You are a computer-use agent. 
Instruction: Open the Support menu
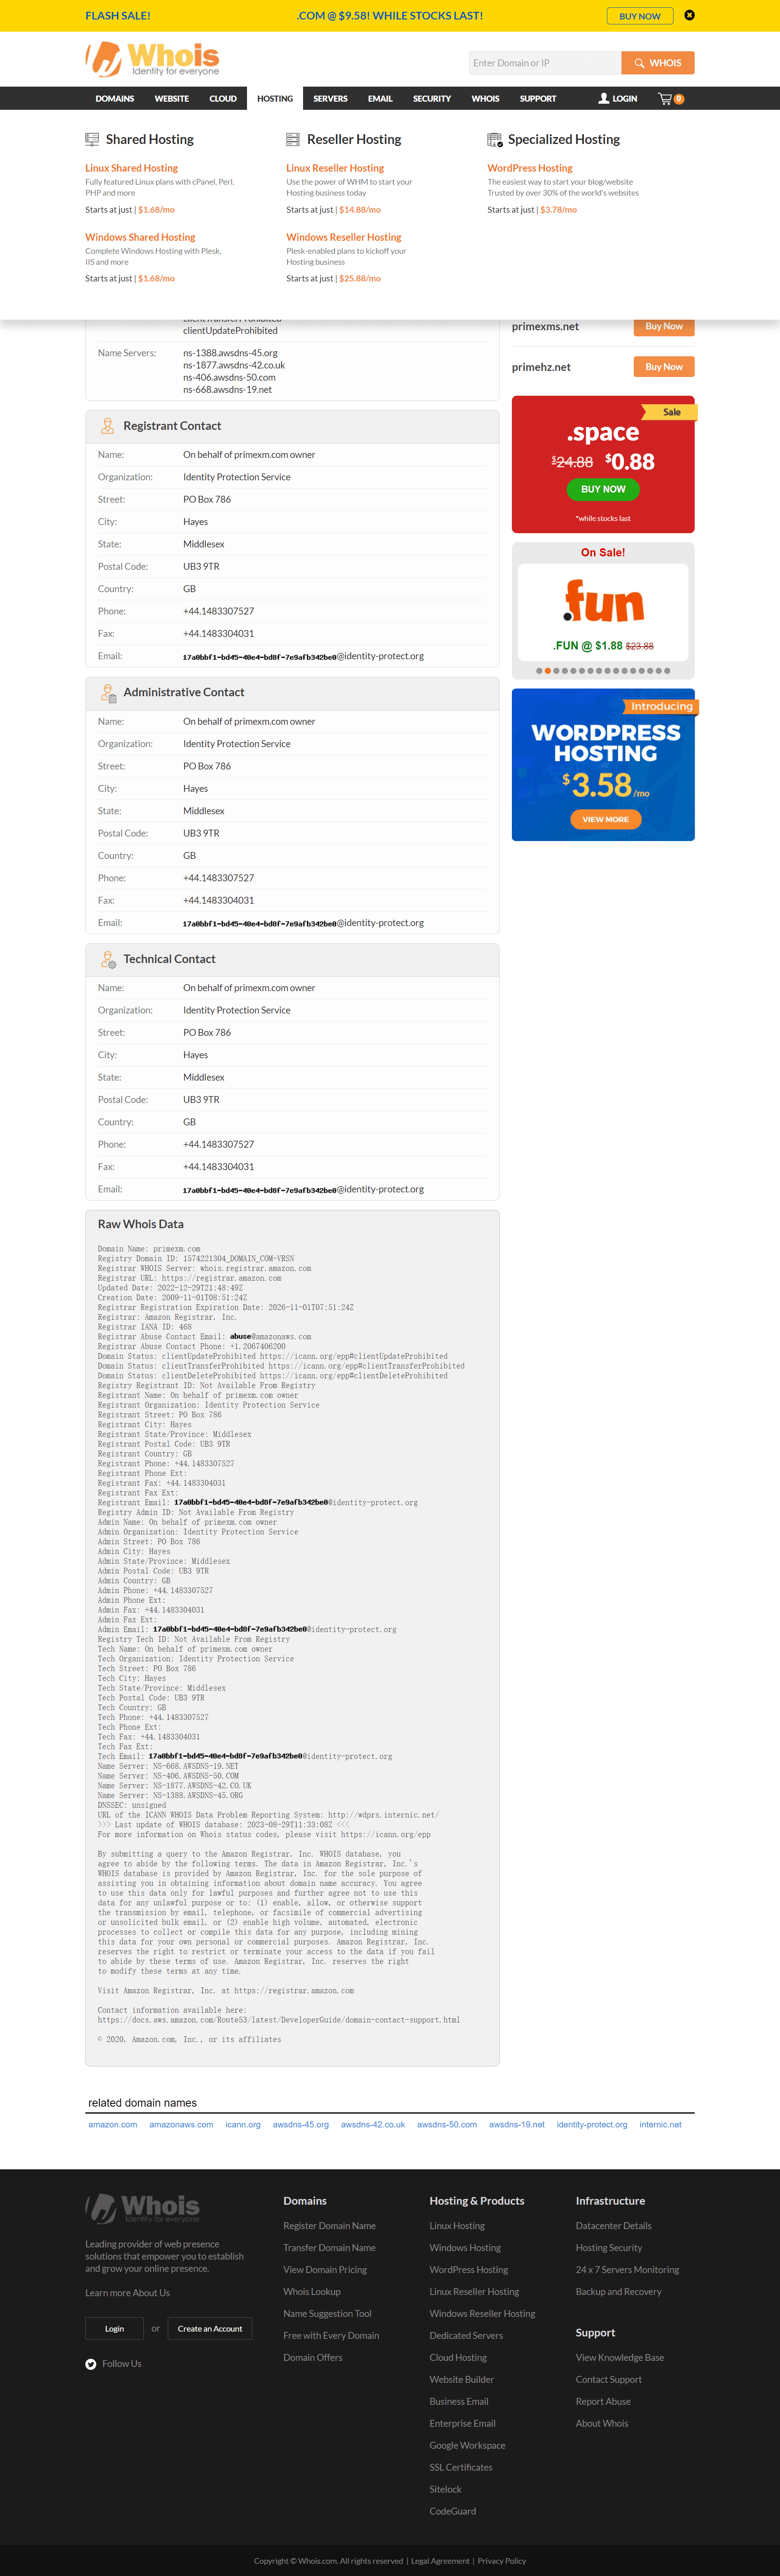537,99
